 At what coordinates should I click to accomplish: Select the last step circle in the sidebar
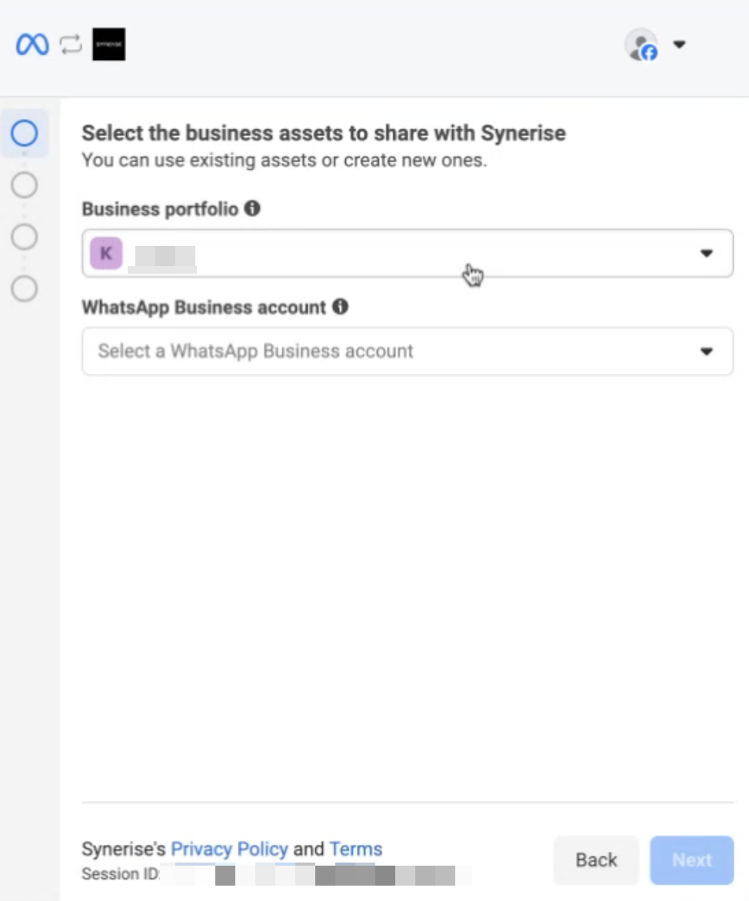coord(24,289)
